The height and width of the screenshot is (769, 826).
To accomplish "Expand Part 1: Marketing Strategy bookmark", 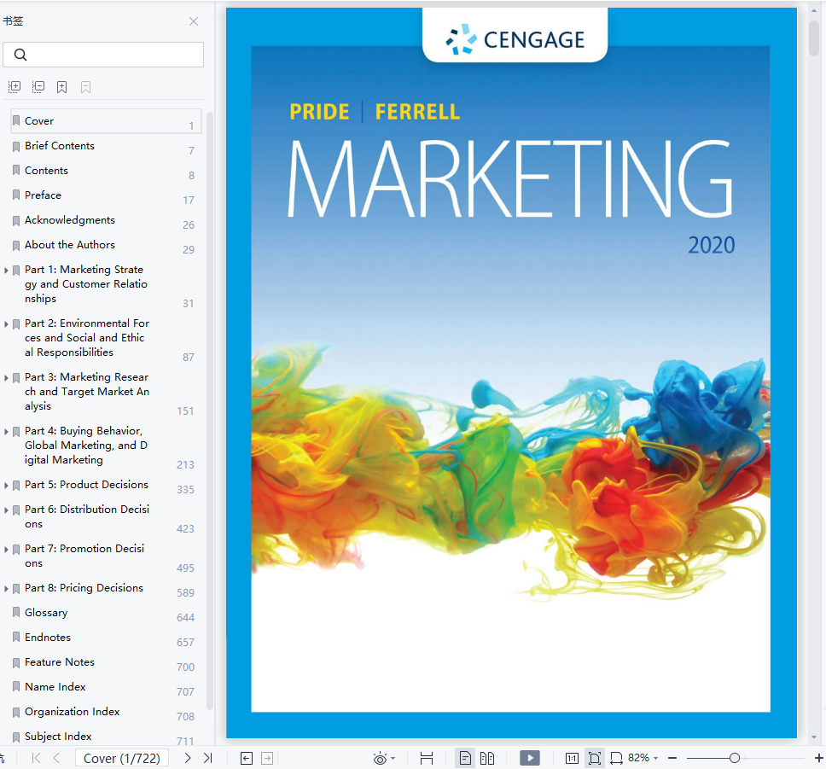I will click(6, 271).
